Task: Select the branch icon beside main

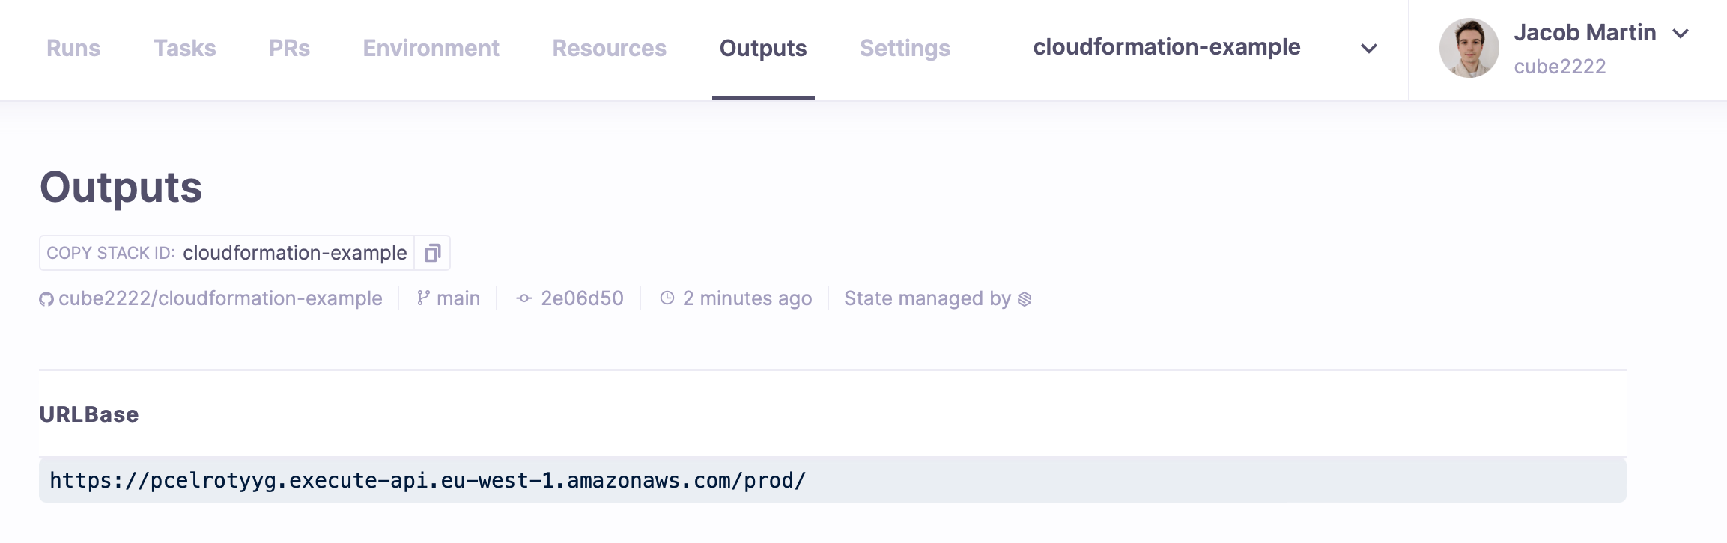Action: [x=423, y=298]
